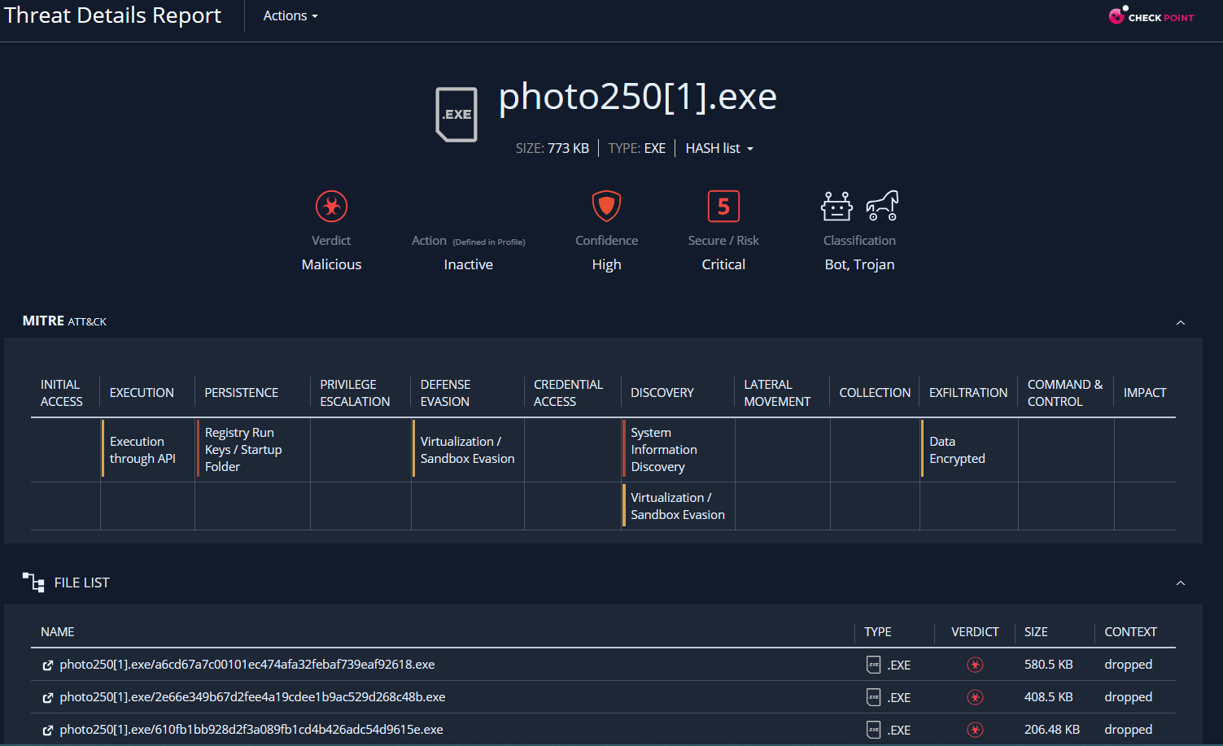1223x746 pixels.
Task: Click the Check Point logo
Action: click(1151, 16)
